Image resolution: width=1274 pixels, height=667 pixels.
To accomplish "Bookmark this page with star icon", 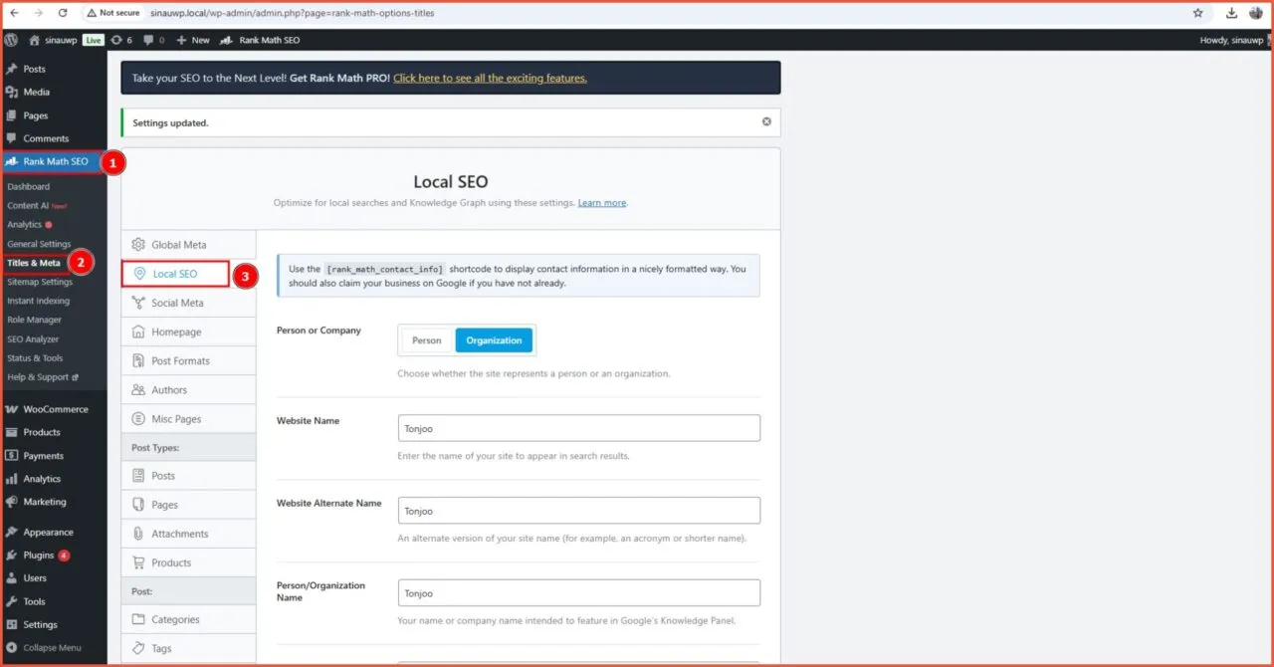I will 1198,13.
